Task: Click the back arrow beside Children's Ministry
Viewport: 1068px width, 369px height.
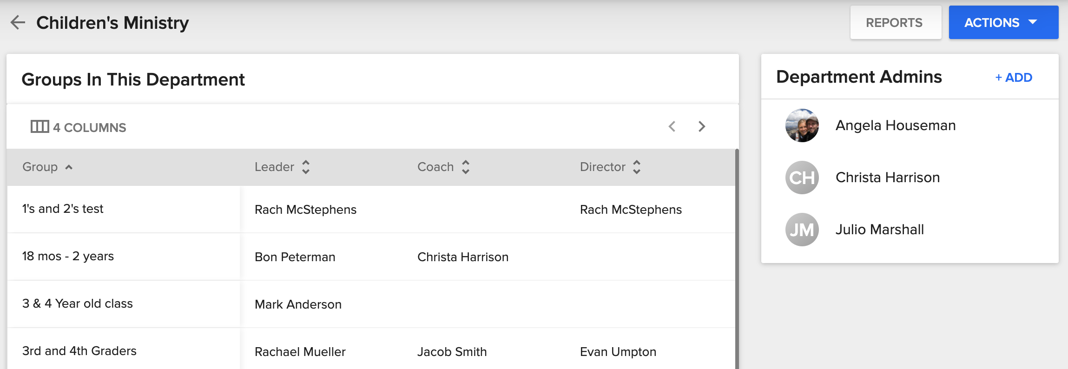Action: pos(18,22)
